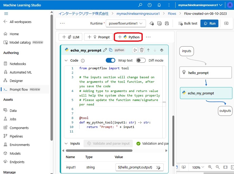234x174 pixels.
Task: Open mymachinelearningresource1 breadcrumb link
Action: coord(138,14)
